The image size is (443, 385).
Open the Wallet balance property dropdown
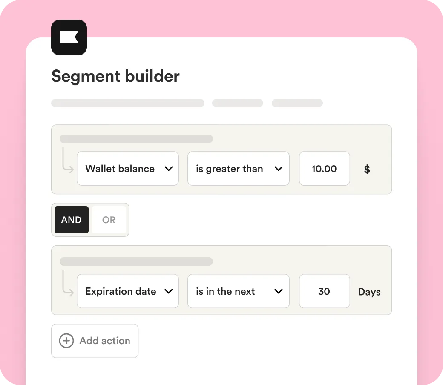click(127, 169)
